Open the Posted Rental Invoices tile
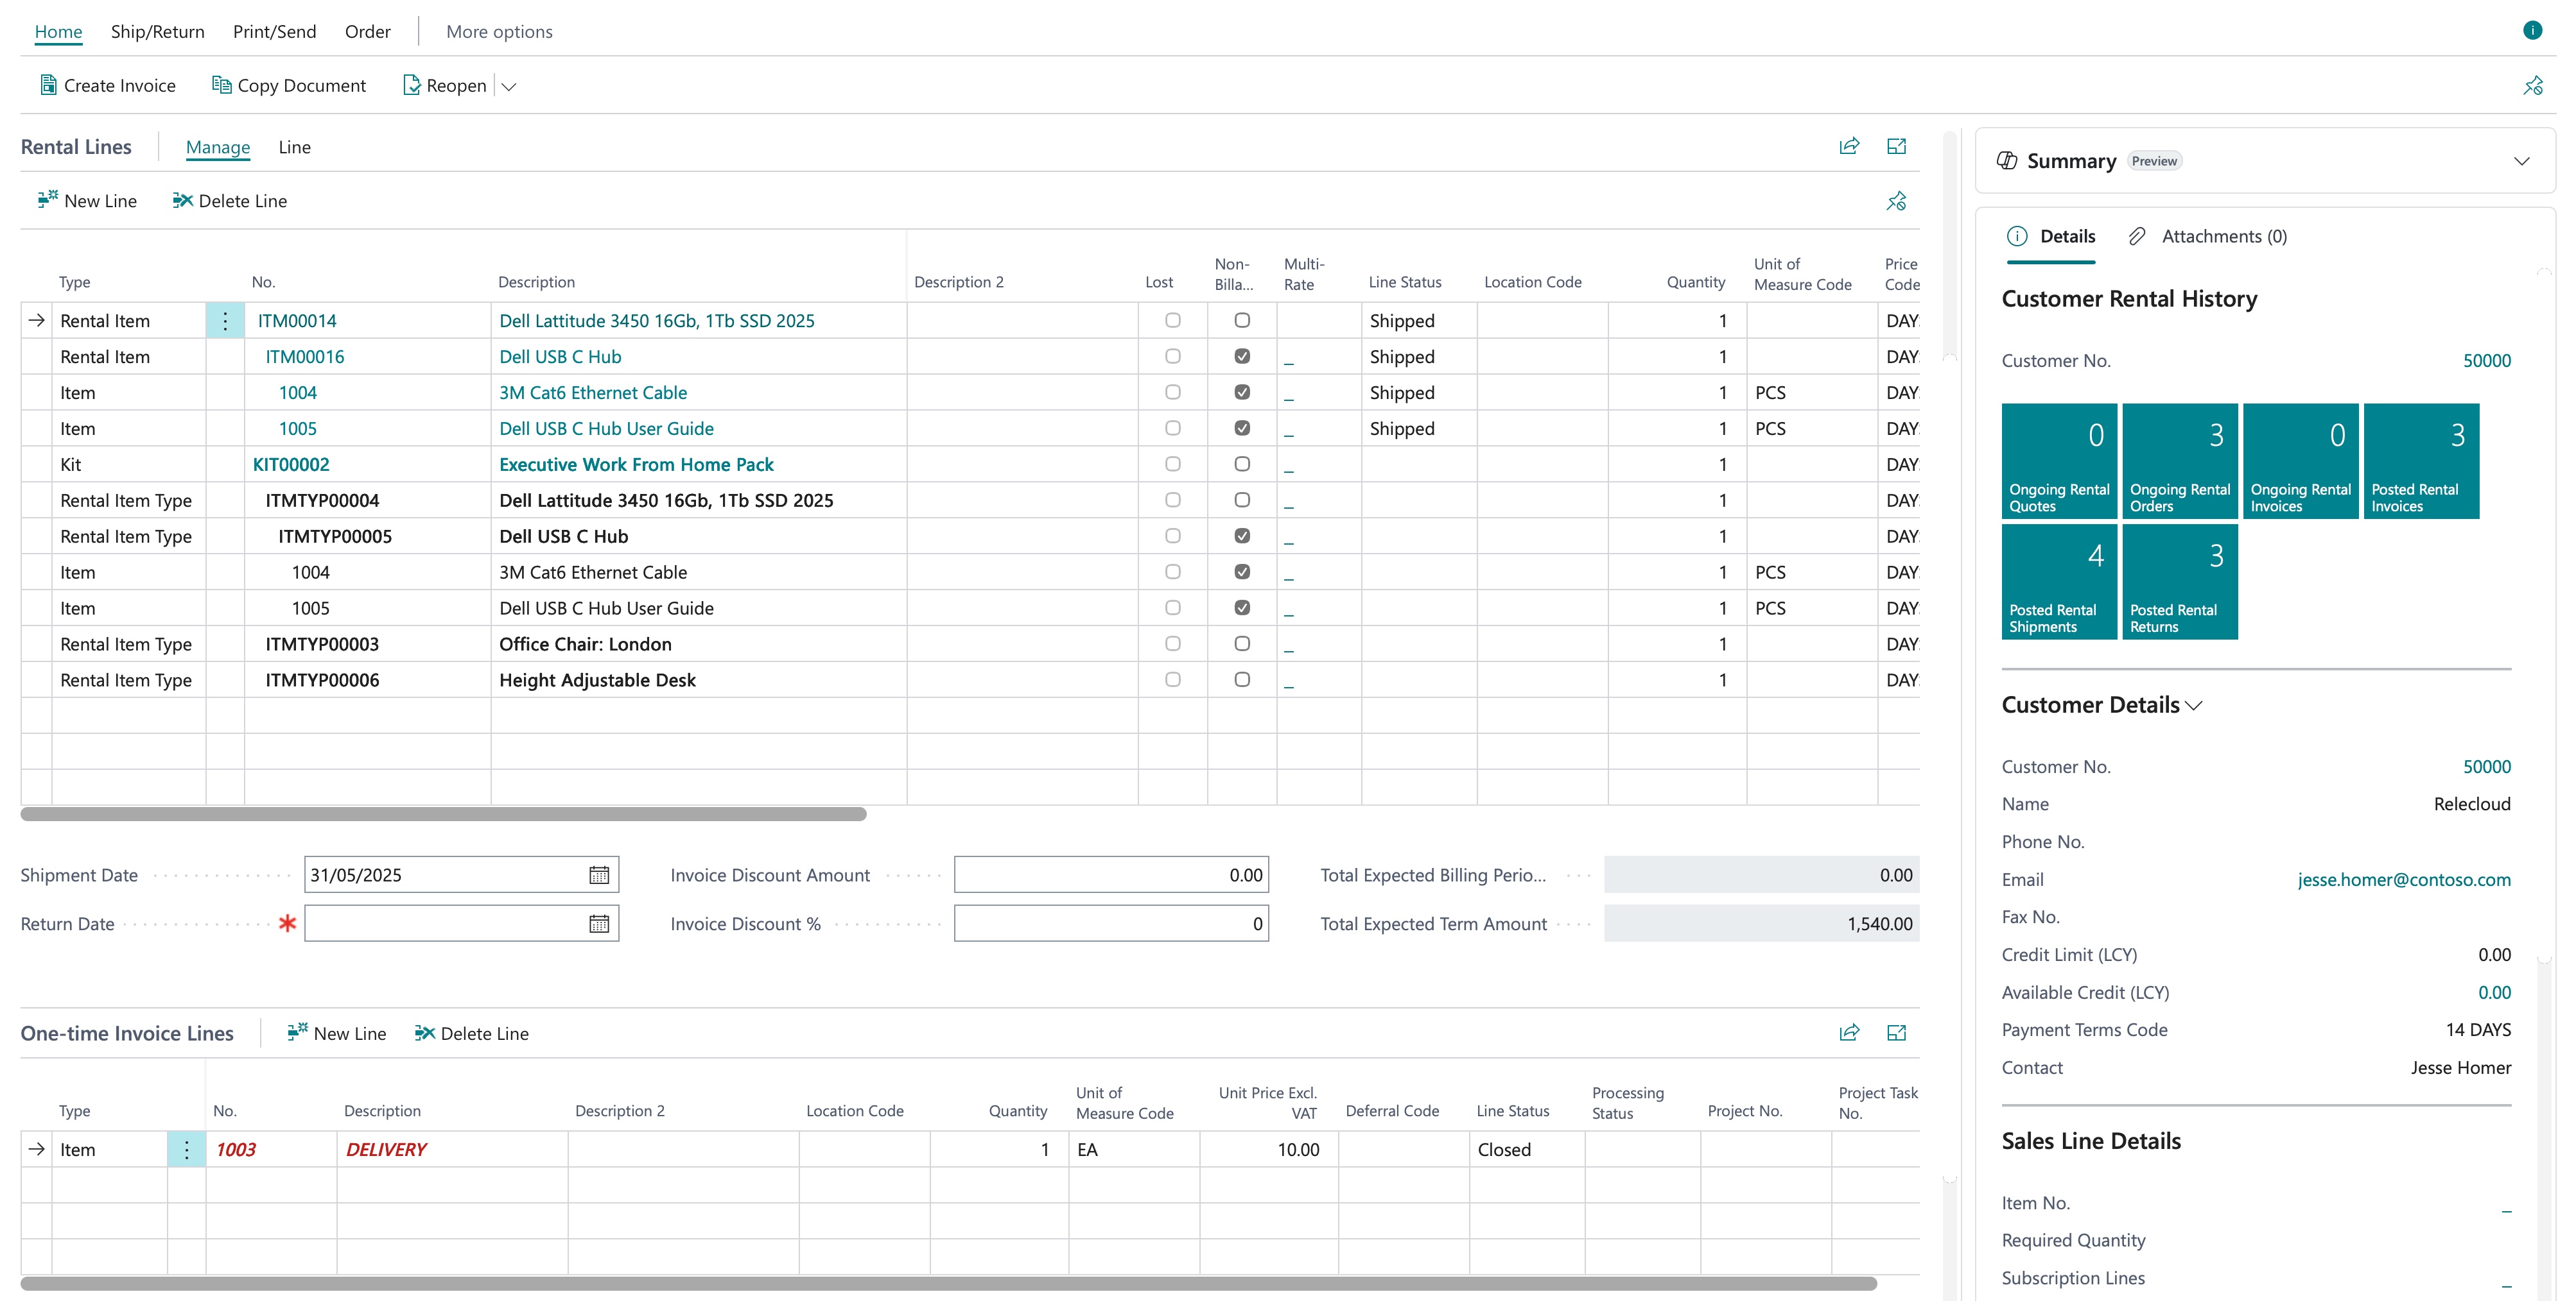2576x1301 pixels. click(2421, 461)
